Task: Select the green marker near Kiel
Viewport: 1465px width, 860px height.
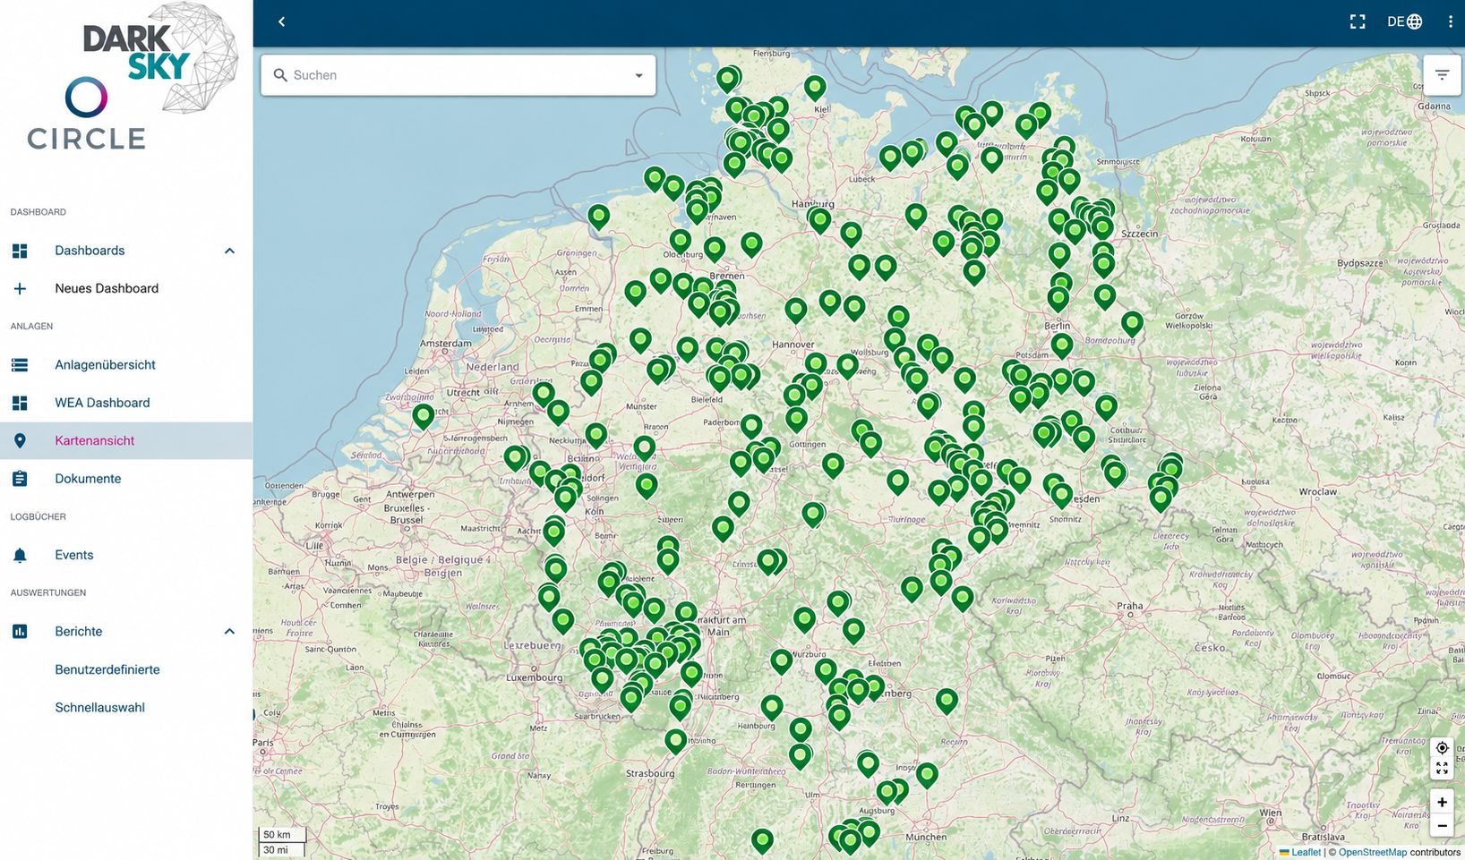Action: tap(815, 87)
